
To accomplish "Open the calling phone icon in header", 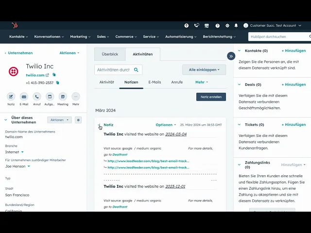I will tap(196, 25).
